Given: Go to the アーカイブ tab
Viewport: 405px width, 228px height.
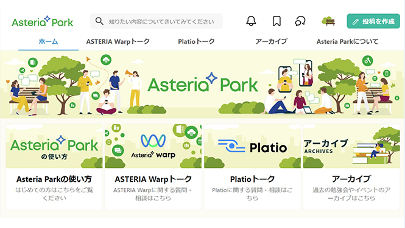Looking at the screenshot, I should (272, 41).
